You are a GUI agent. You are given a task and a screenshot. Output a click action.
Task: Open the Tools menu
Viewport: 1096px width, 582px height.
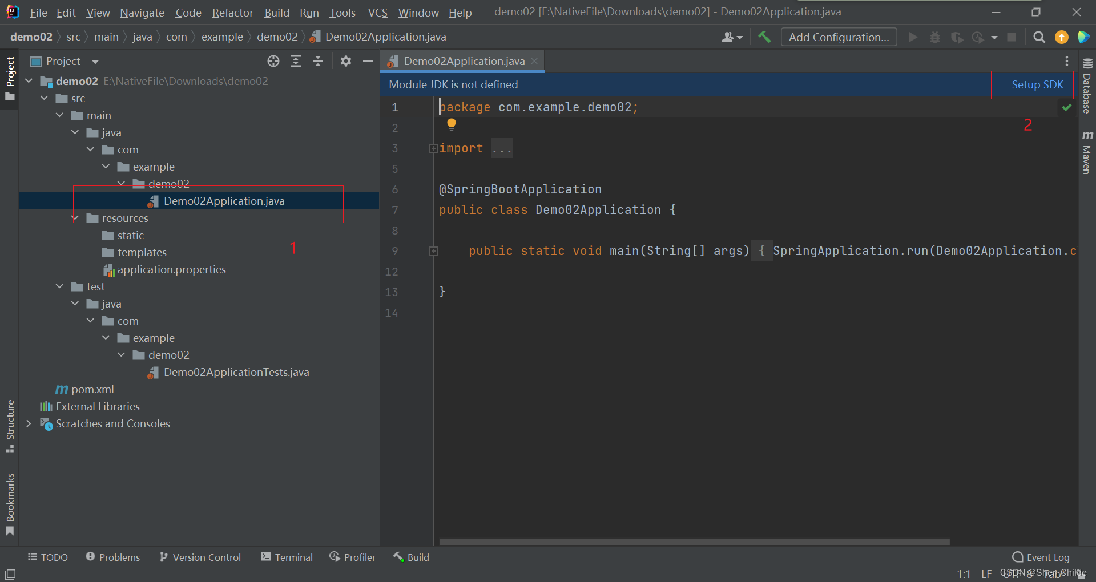pyautogui.click(x=342, y=13)
